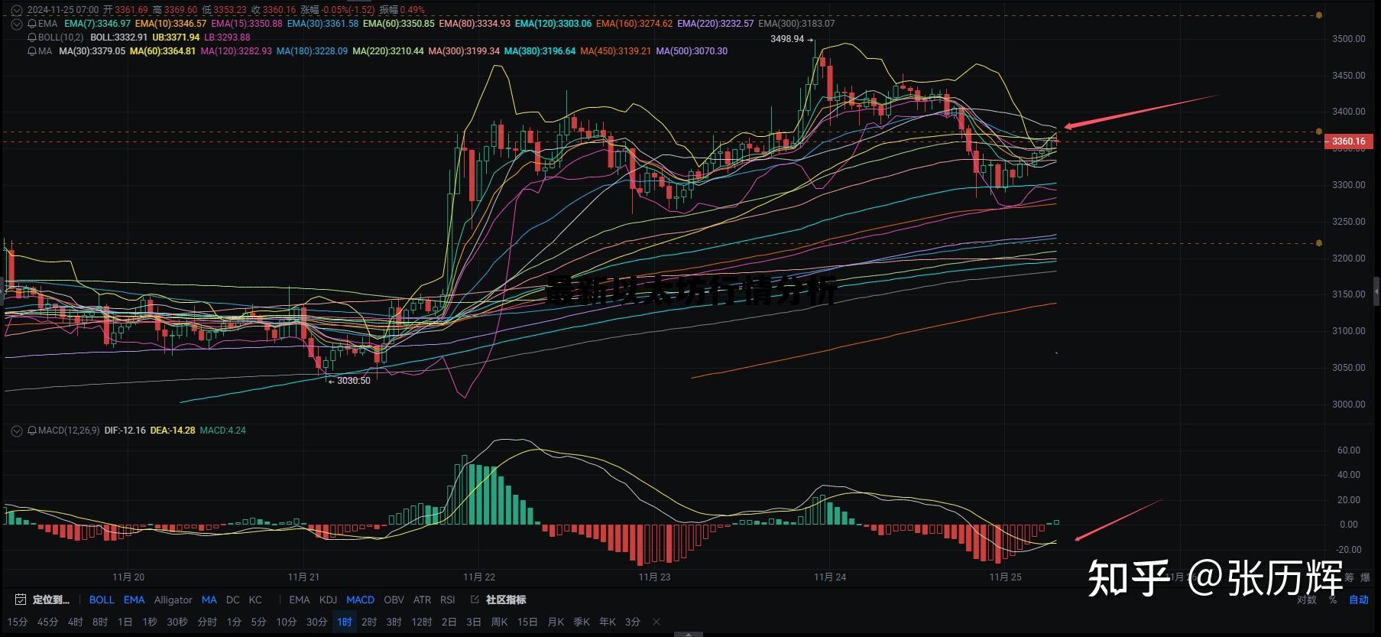Toggle the Alligator indicator on
The height and width of the screenshot is (637, 1381).
point(173,600)
